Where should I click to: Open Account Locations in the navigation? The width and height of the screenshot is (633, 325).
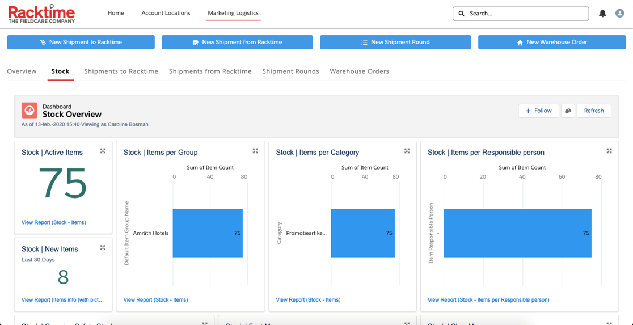166,13
